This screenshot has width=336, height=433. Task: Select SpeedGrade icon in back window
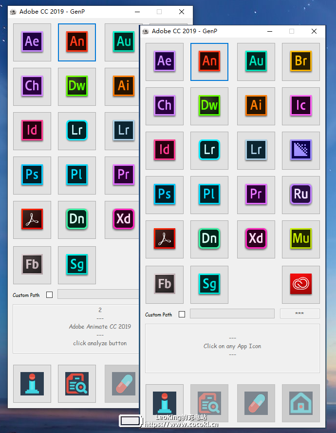tap(76, 265)
